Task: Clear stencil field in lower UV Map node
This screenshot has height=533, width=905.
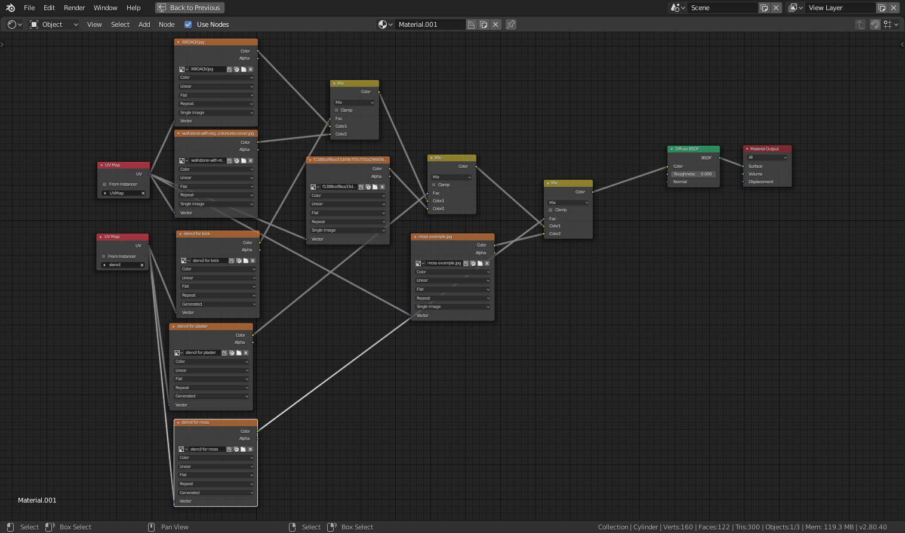Action: (x=141, y=265)
